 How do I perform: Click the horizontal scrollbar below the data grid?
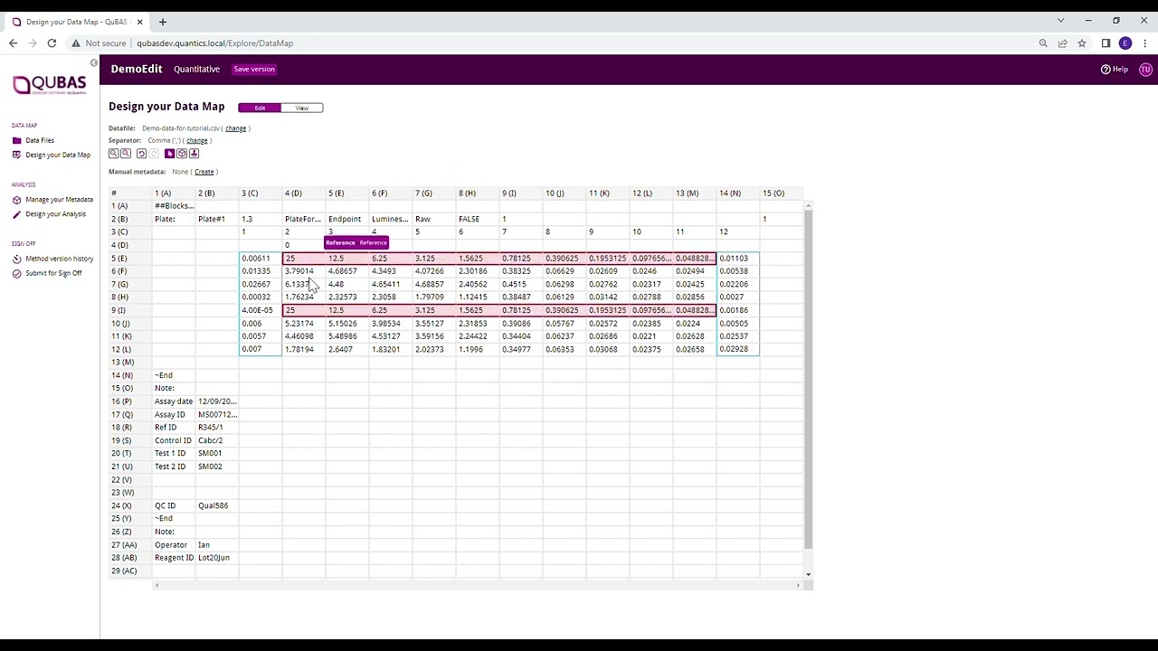point(477,585)
